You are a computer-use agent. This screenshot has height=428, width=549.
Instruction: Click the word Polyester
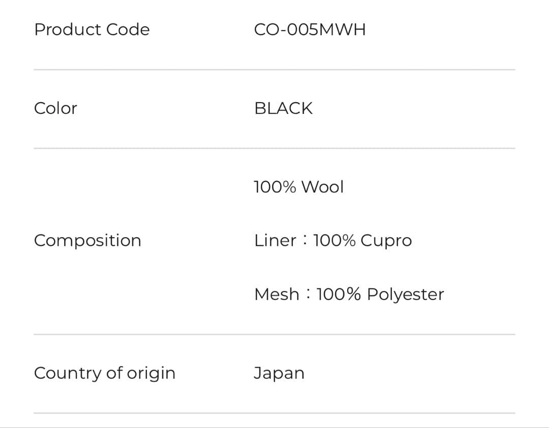point(405,294)
